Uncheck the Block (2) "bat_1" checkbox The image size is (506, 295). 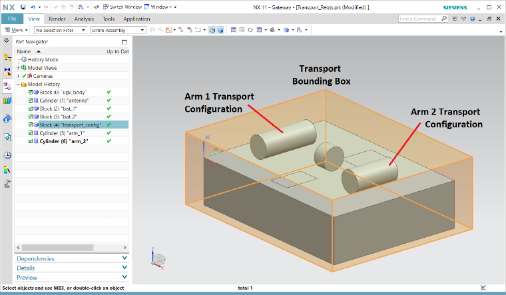(31, 109)
